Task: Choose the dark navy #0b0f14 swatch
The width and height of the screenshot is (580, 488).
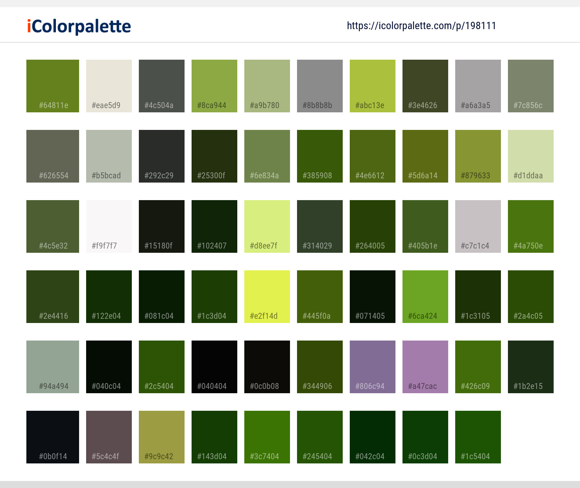Action: (53, 437)
